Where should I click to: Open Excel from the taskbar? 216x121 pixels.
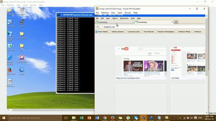[81, 118]
